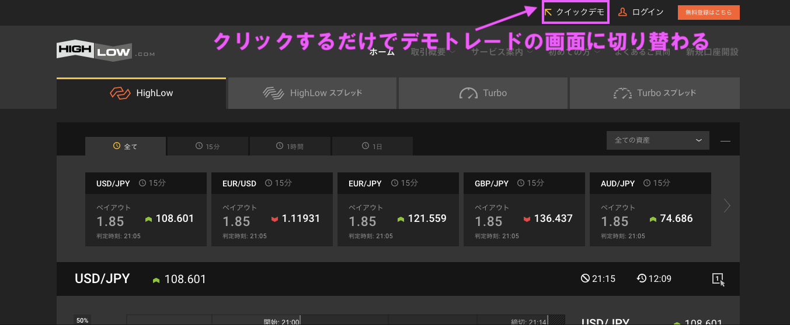This screenshot has width=790, height=325.
Task: Select the 15分 time filter tab
Action: click(208, 146)
